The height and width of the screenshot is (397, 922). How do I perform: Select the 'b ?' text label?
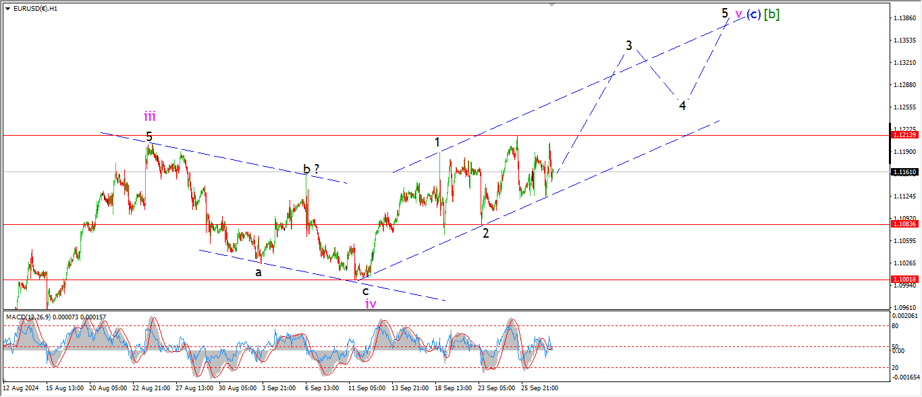(310, 169)
